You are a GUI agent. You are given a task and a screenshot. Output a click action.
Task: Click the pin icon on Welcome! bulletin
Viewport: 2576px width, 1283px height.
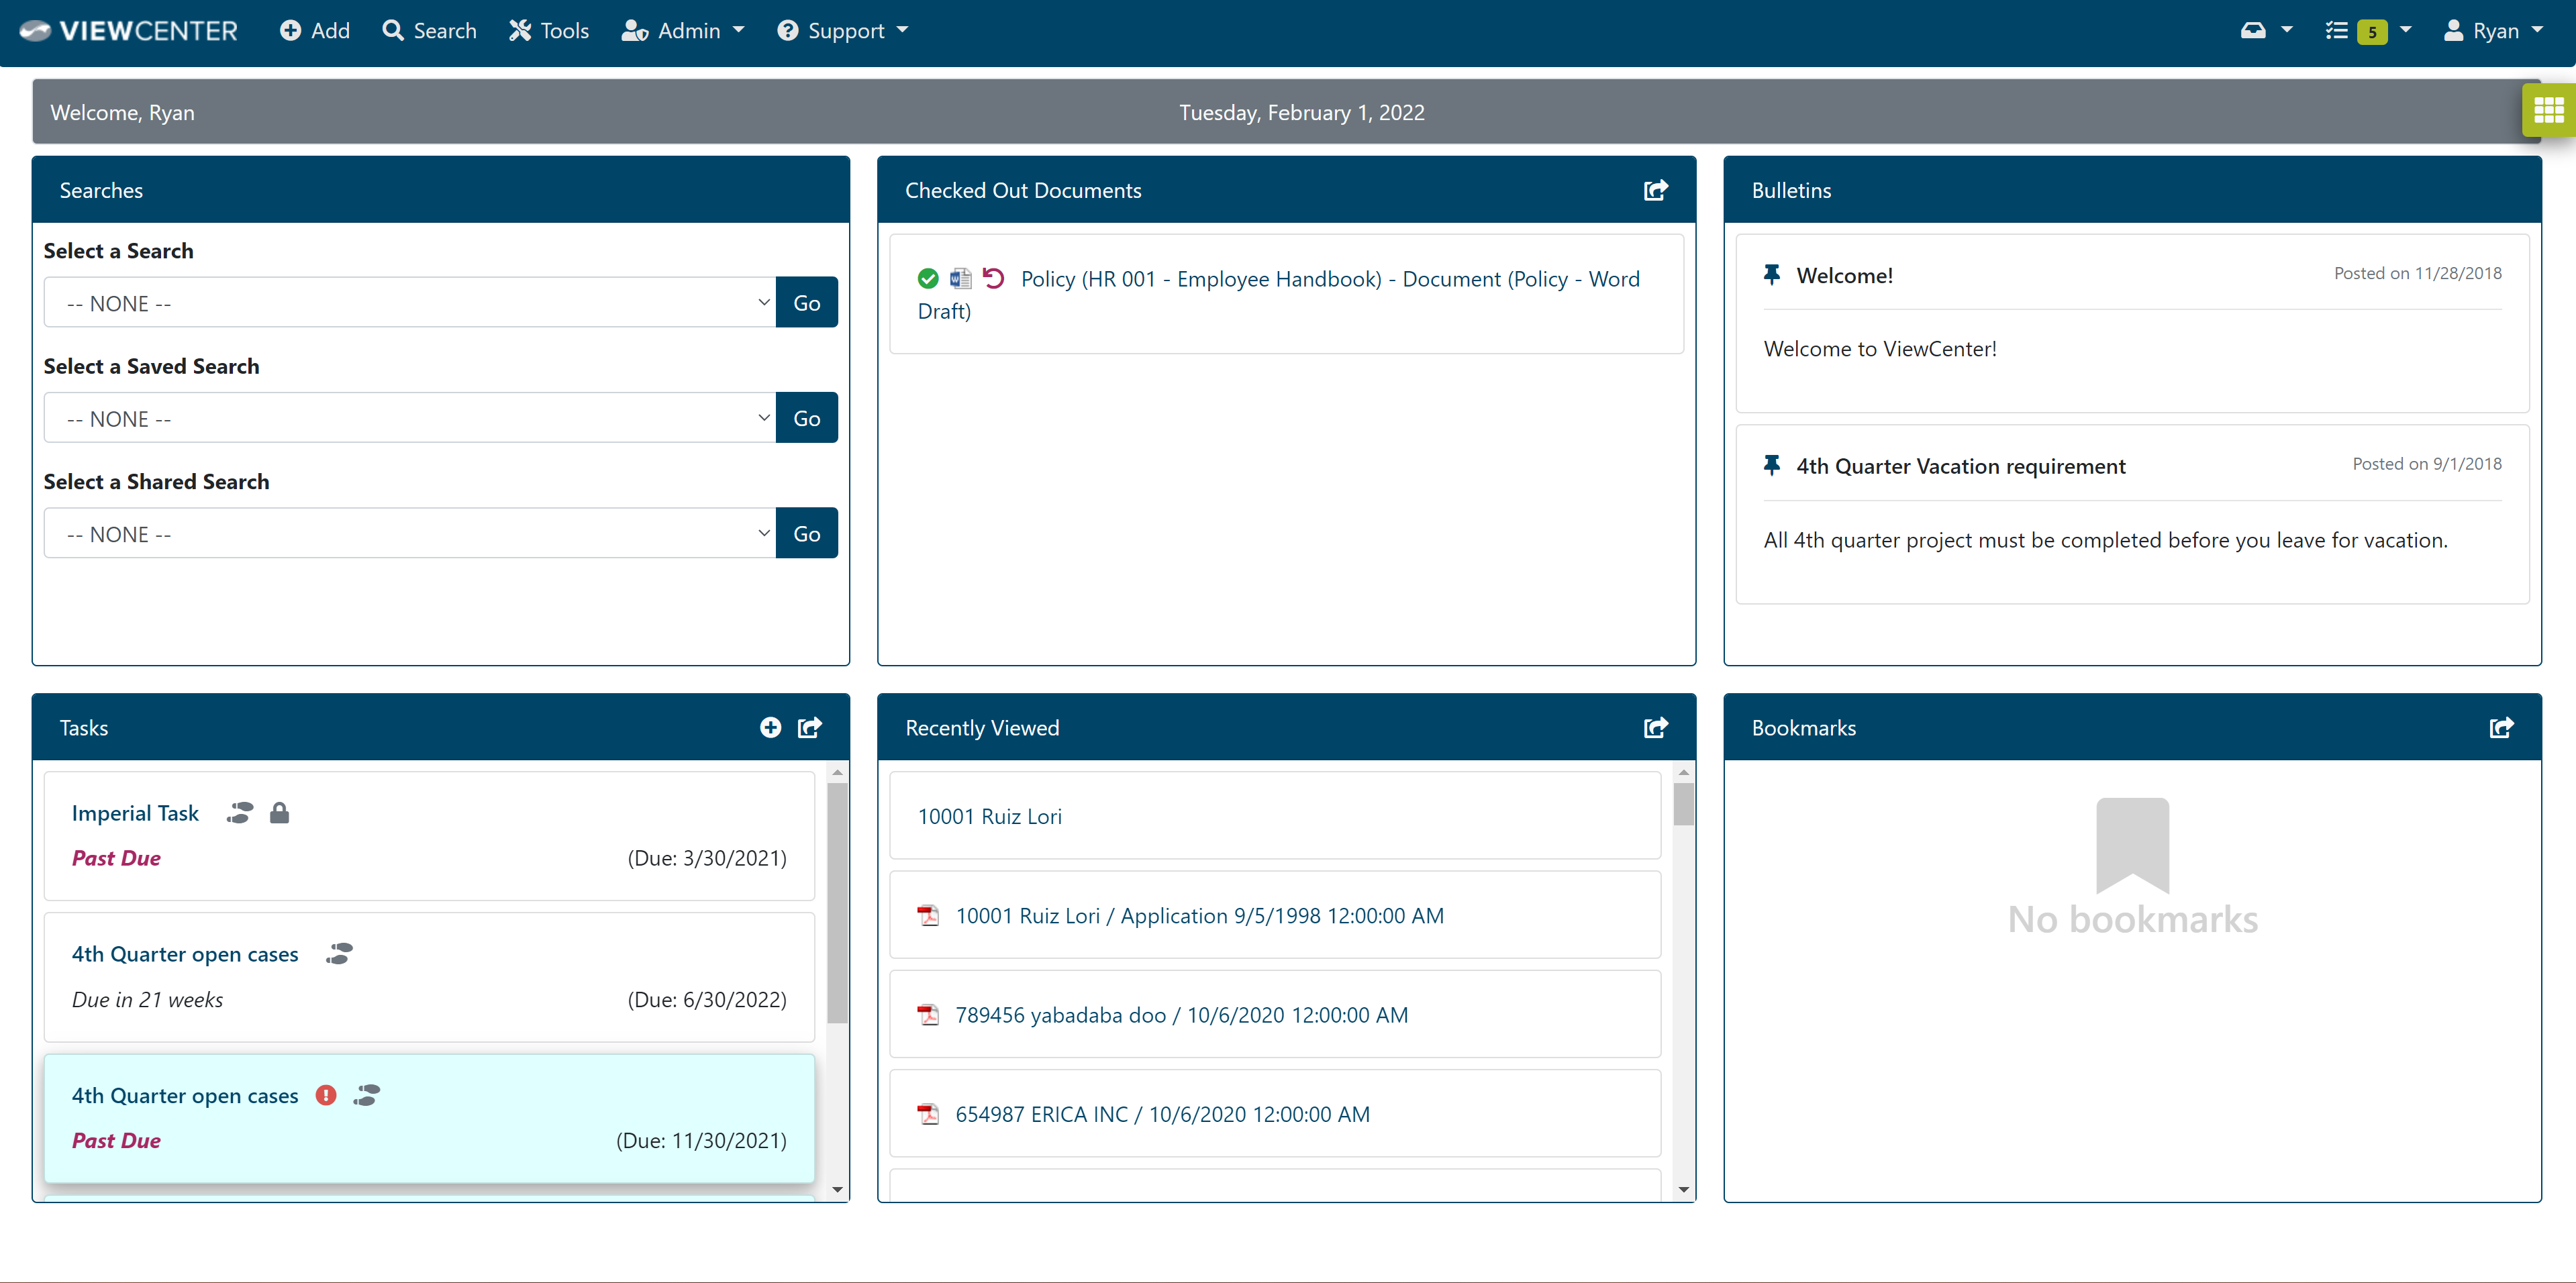pos(1772,274)
